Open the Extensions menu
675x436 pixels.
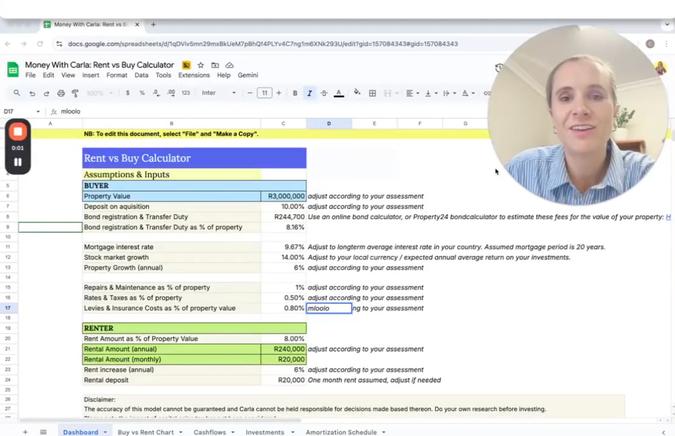194,75
